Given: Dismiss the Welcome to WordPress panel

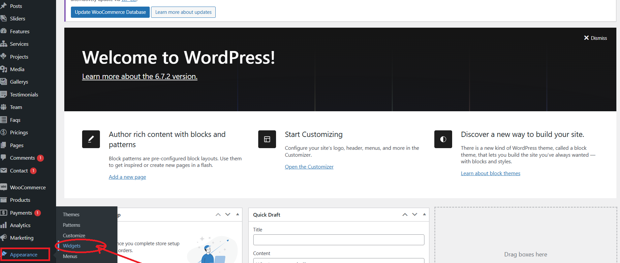Looking at the screenshot, I should 595,38.
